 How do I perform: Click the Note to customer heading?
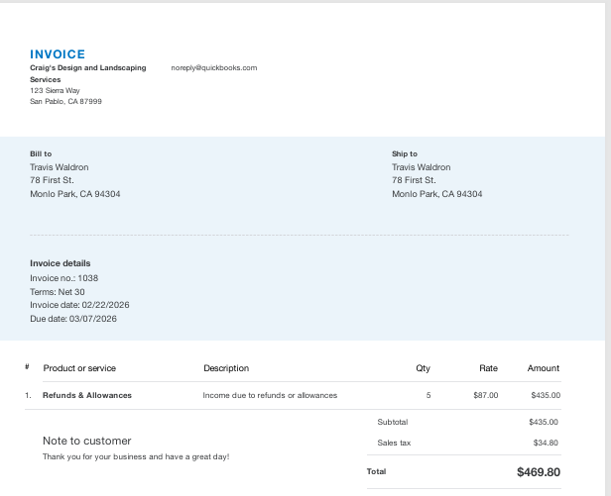(x=86, y=441)
